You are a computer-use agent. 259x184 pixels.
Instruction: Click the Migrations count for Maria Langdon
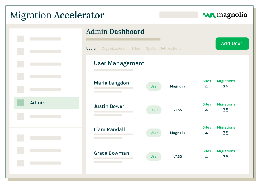pos(226,86)
